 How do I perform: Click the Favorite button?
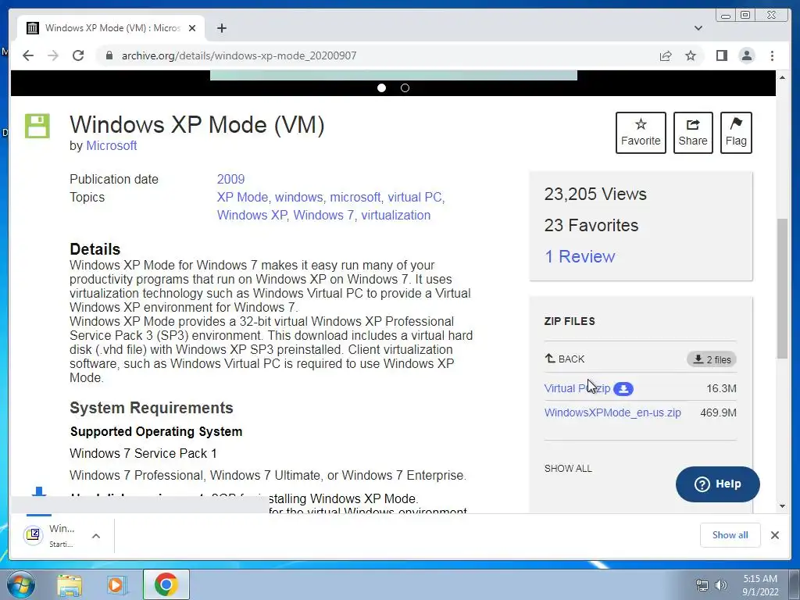point(641,133)
